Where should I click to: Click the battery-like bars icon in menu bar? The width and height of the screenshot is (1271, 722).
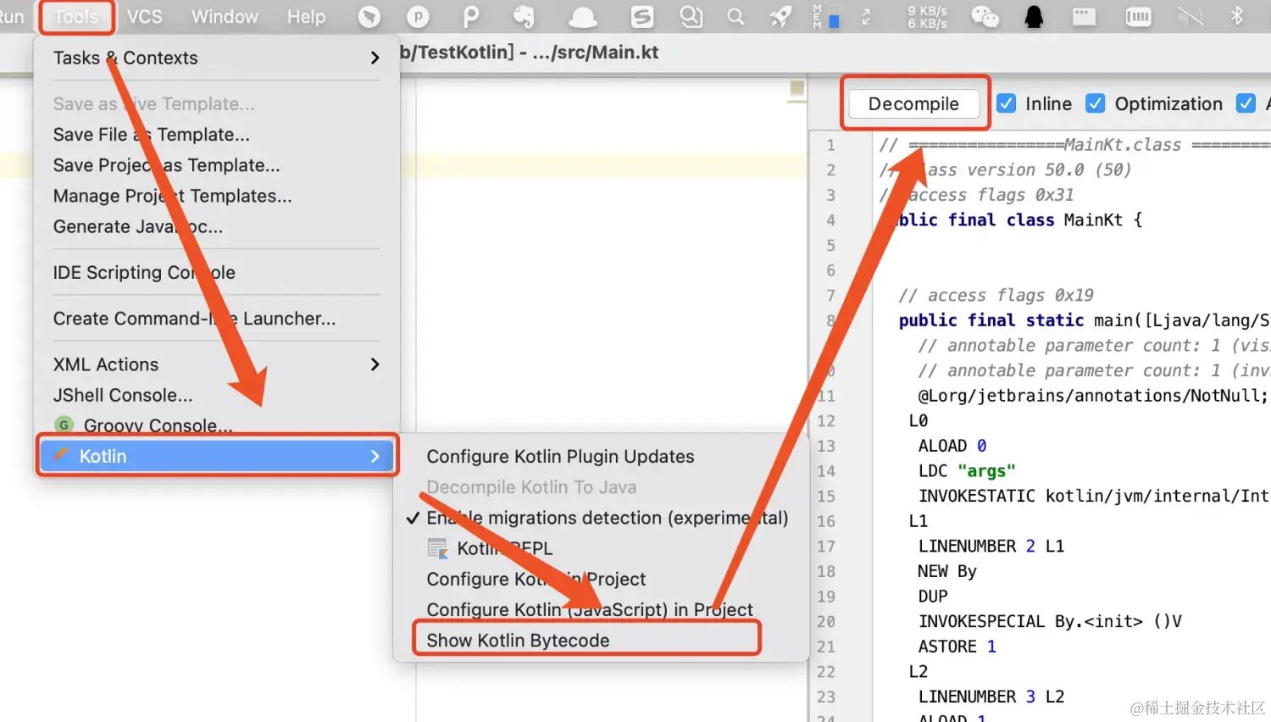(1138, 17)
